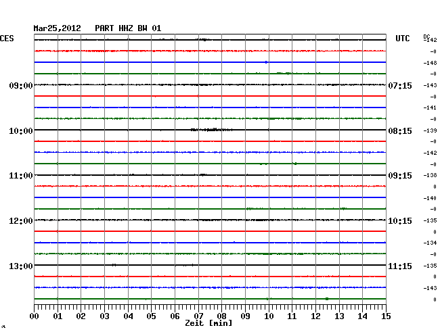Click the 10:15 UTC time label
This screenshot has height=334, width=440.
(x=399, y=221)
